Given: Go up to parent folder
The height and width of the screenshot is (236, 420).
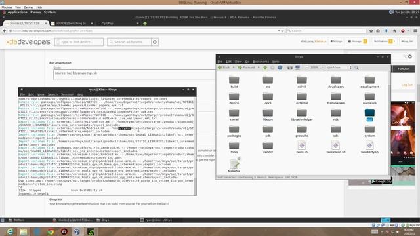Looking at the screenshot, I should pos(265,68).
